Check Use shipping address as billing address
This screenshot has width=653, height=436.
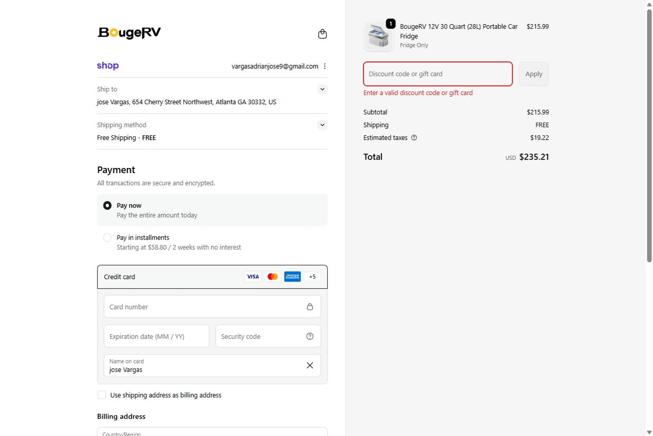[102, 395]
